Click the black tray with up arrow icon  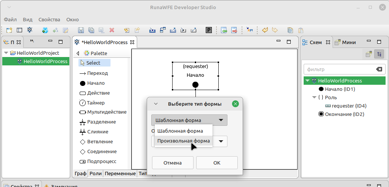click(194, 30)
